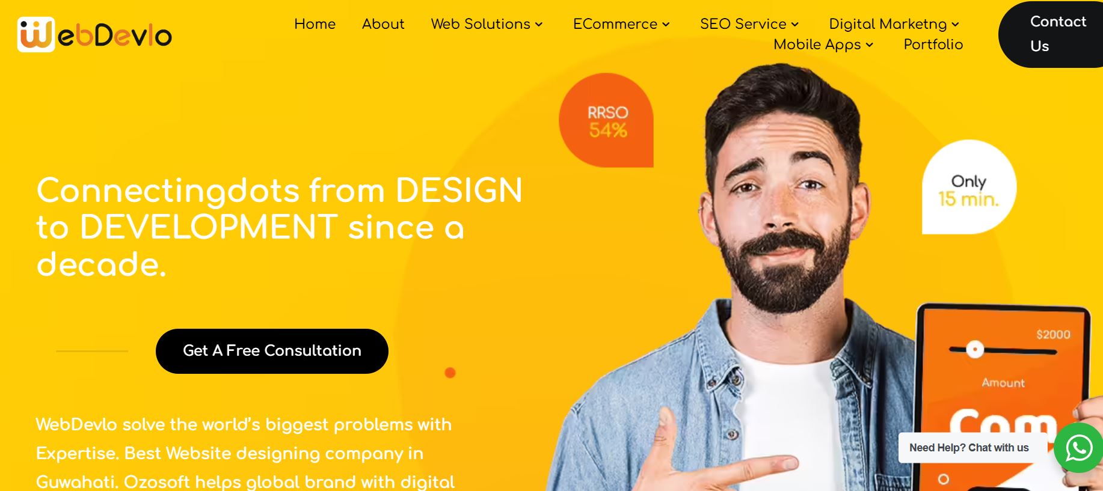Click the amount slider knob on tablet

[975, 349]
